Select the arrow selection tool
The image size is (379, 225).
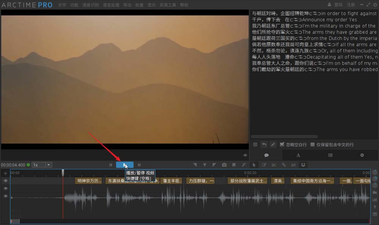254,165
